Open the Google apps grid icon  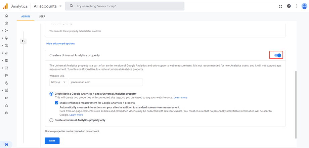[281, 6]
